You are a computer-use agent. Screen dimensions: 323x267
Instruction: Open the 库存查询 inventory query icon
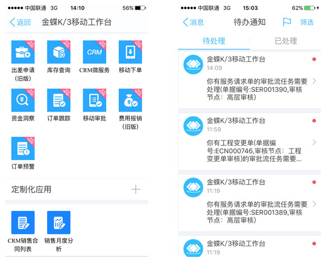pyautogui.click(x=59, y=52)
